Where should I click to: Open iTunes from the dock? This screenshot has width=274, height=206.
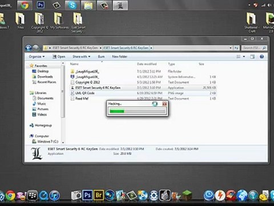point(55,195)
